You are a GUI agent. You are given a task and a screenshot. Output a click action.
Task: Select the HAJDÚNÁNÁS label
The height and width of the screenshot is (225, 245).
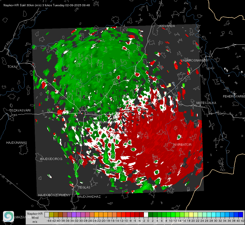[x=17, y=142]
